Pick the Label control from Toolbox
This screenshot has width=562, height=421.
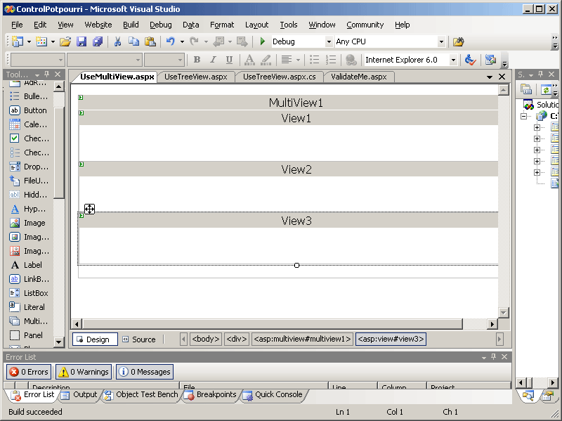click(x=28, y=265)
